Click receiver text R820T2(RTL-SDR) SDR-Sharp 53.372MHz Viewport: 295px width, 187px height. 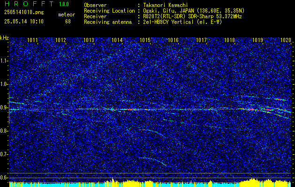192,16
